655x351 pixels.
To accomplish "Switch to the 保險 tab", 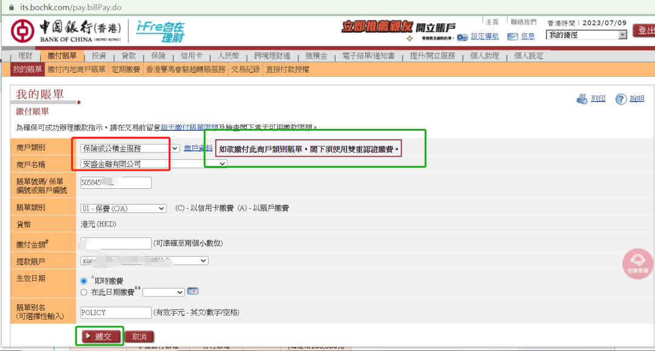I will pyautogui.click(x=158, y=56).
